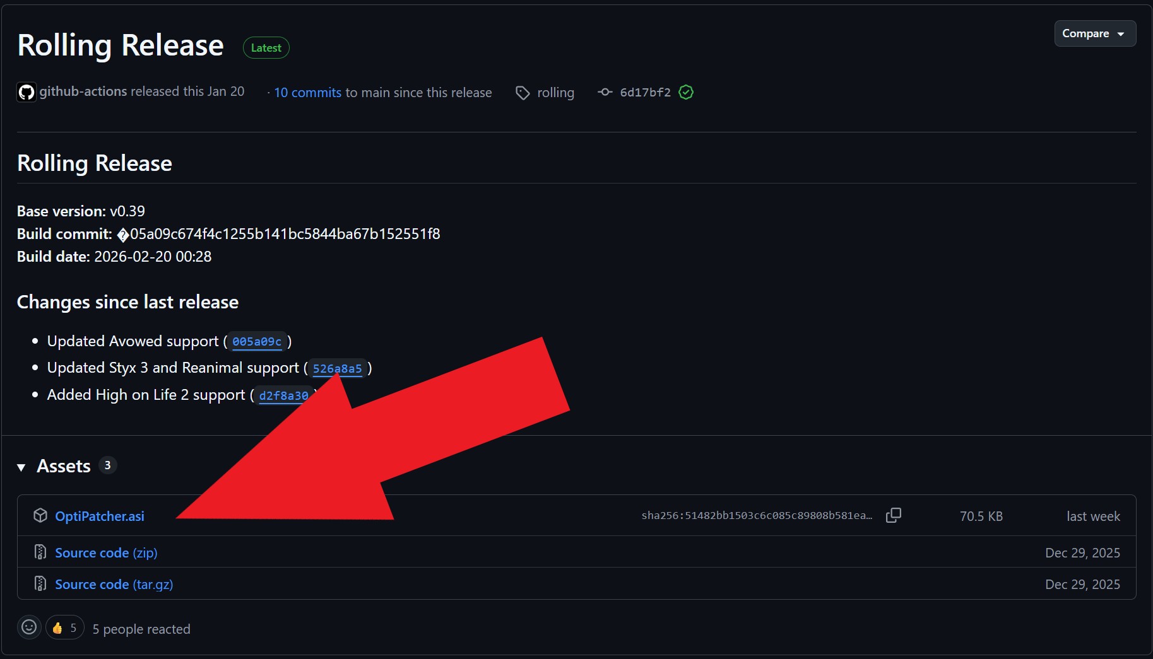Click the package icon beside OptiPatcher.asi
This screenshot has width=1153, height=659.
click(x=40, y=516)
